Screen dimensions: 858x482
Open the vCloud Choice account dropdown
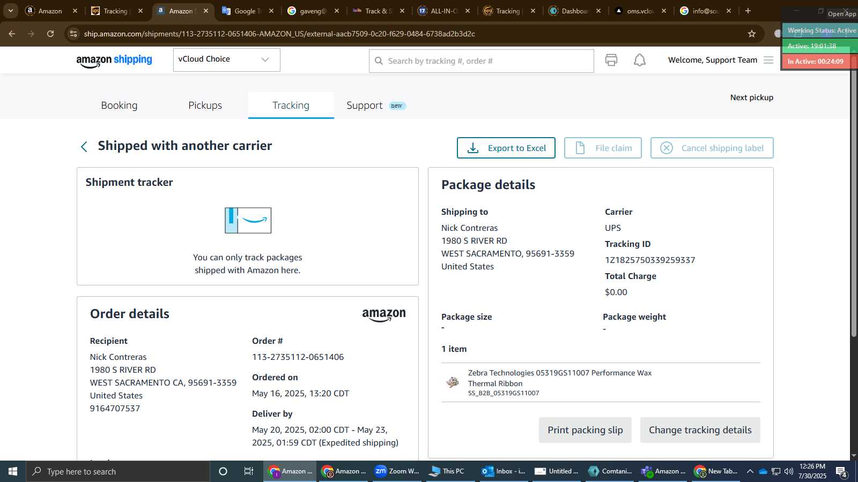(x=226, y=59)
